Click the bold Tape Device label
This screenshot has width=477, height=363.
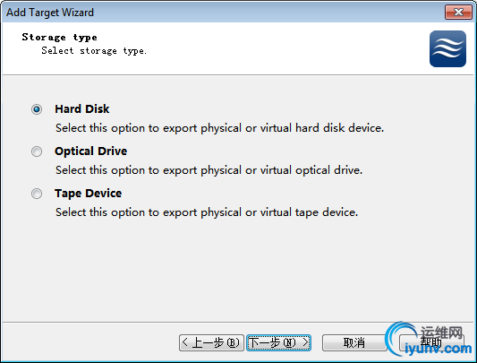point(89,194)
